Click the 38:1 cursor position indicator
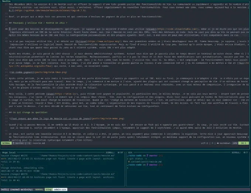 [x=244, y=143]
